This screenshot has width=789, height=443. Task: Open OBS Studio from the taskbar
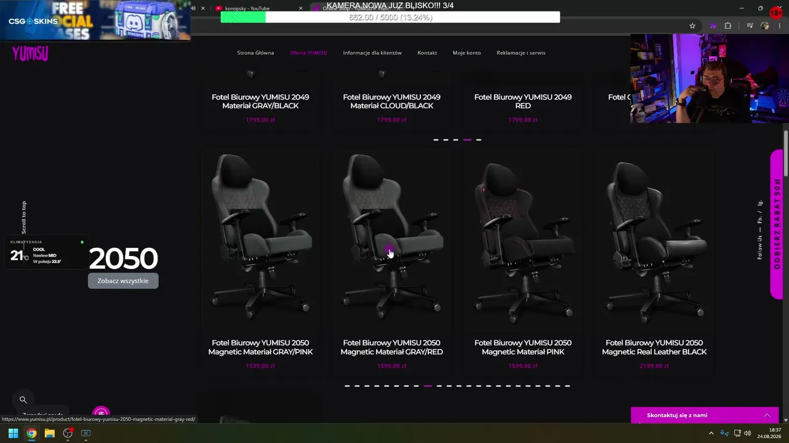tap(68, 433)
